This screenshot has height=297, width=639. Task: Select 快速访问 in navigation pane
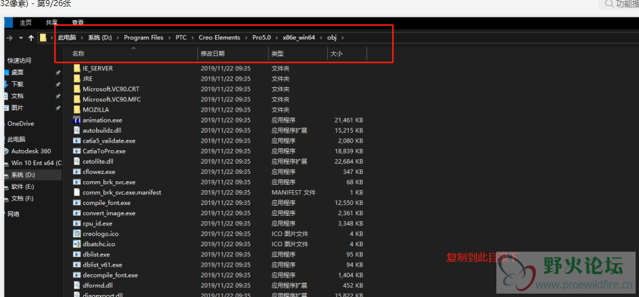click(19, 60)
